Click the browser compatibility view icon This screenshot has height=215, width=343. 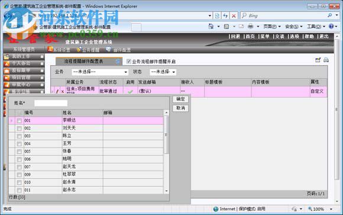[x=217, y=15]
